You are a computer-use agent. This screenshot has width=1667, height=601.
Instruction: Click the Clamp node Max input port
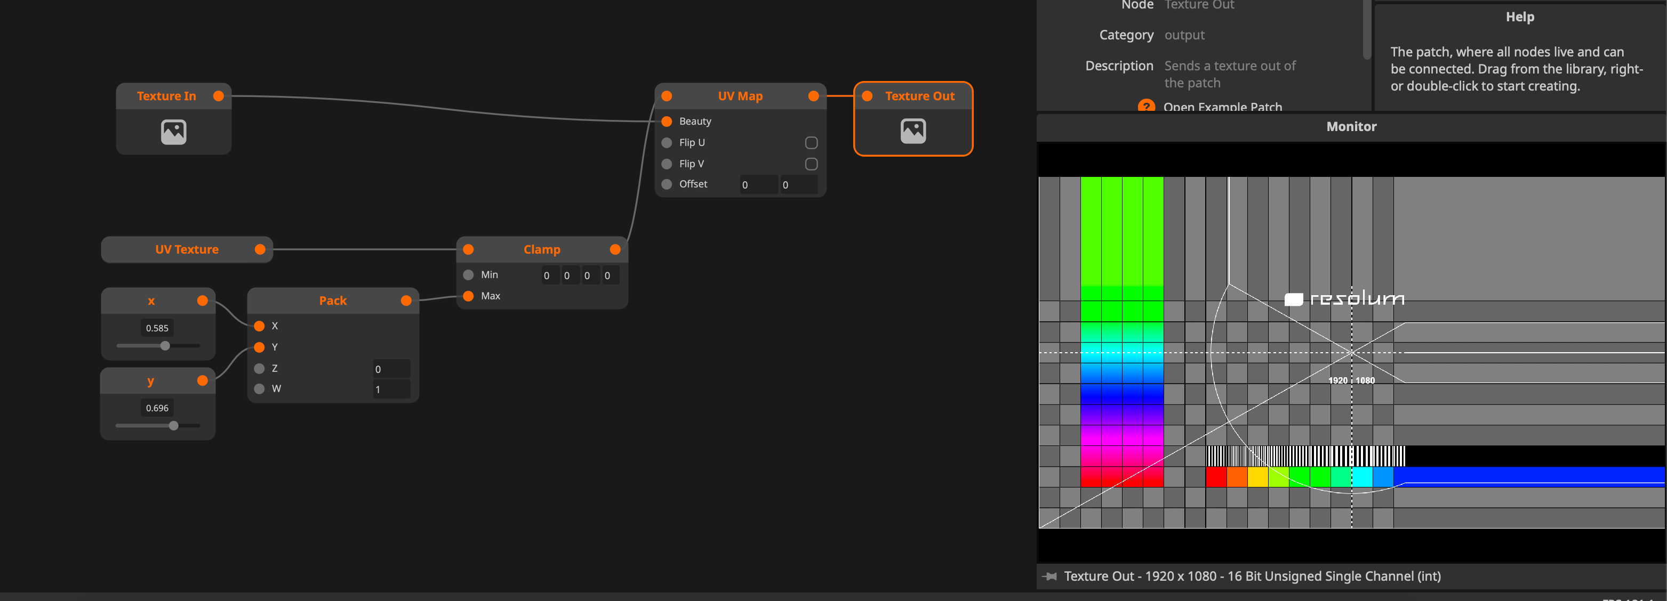469,296
